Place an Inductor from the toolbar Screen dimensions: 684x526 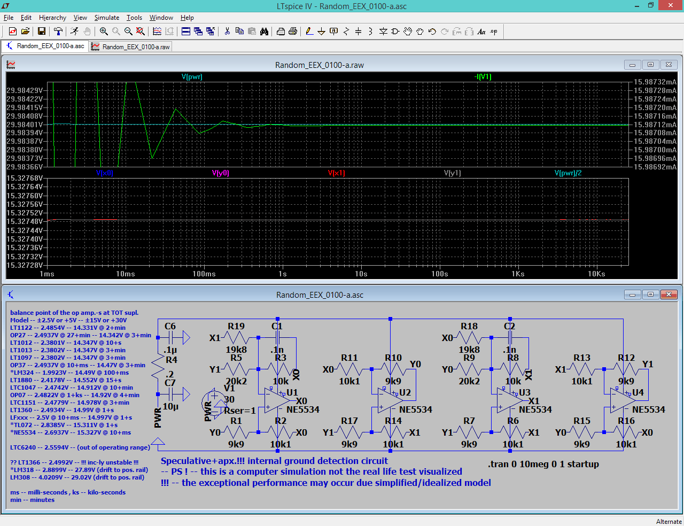point(371,32)
